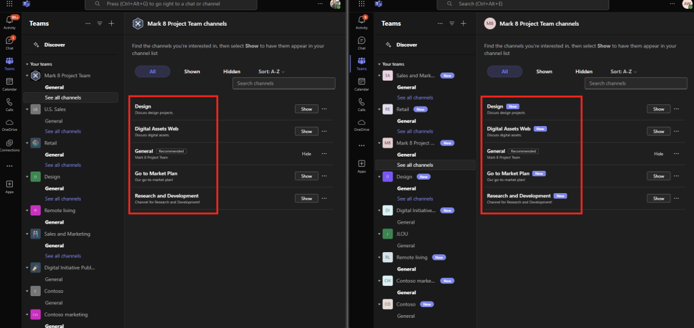Open Activity in the right Teams window
Image resolution: width=694 pixels, height=328 pixels.
[x=362, y=22]
